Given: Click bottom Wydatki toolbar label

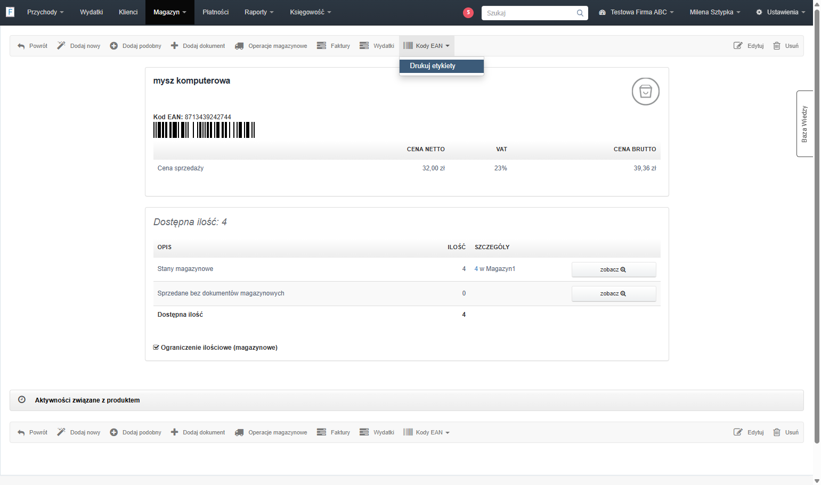Looking at the screenshot, I should [x=384, y=432].
